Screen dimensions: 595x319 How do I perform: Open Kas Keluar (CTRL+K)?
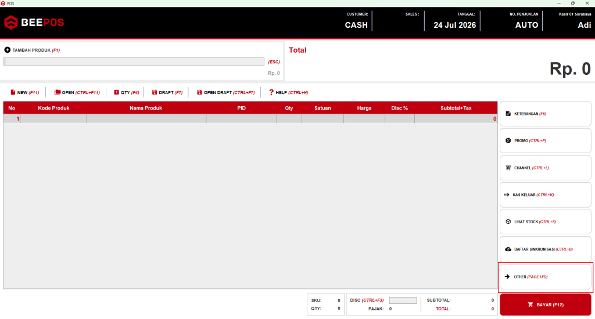pos(545,195)
